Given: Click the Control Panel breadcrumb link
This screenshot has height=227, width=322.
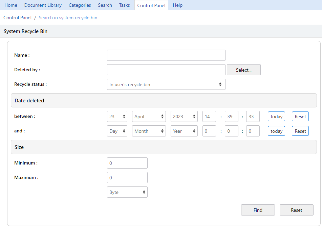Looking at the screenshot, I should tap(17, 18).
